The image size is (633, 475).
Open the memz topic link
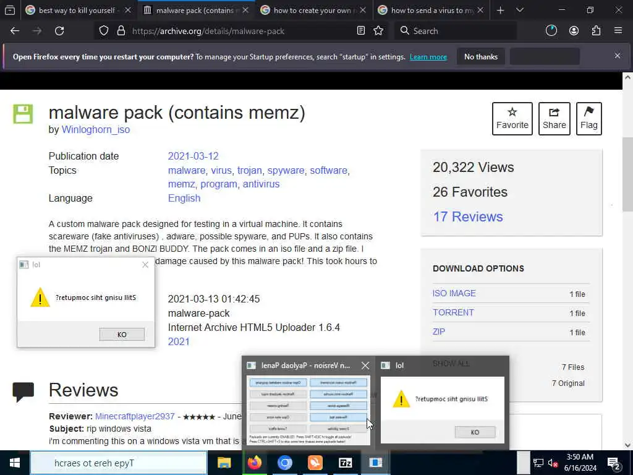click(181, 184)
